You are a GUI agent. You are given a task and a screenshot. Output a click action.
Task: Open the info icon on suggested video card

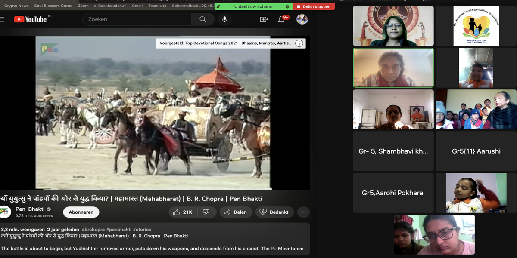[299, 43]
